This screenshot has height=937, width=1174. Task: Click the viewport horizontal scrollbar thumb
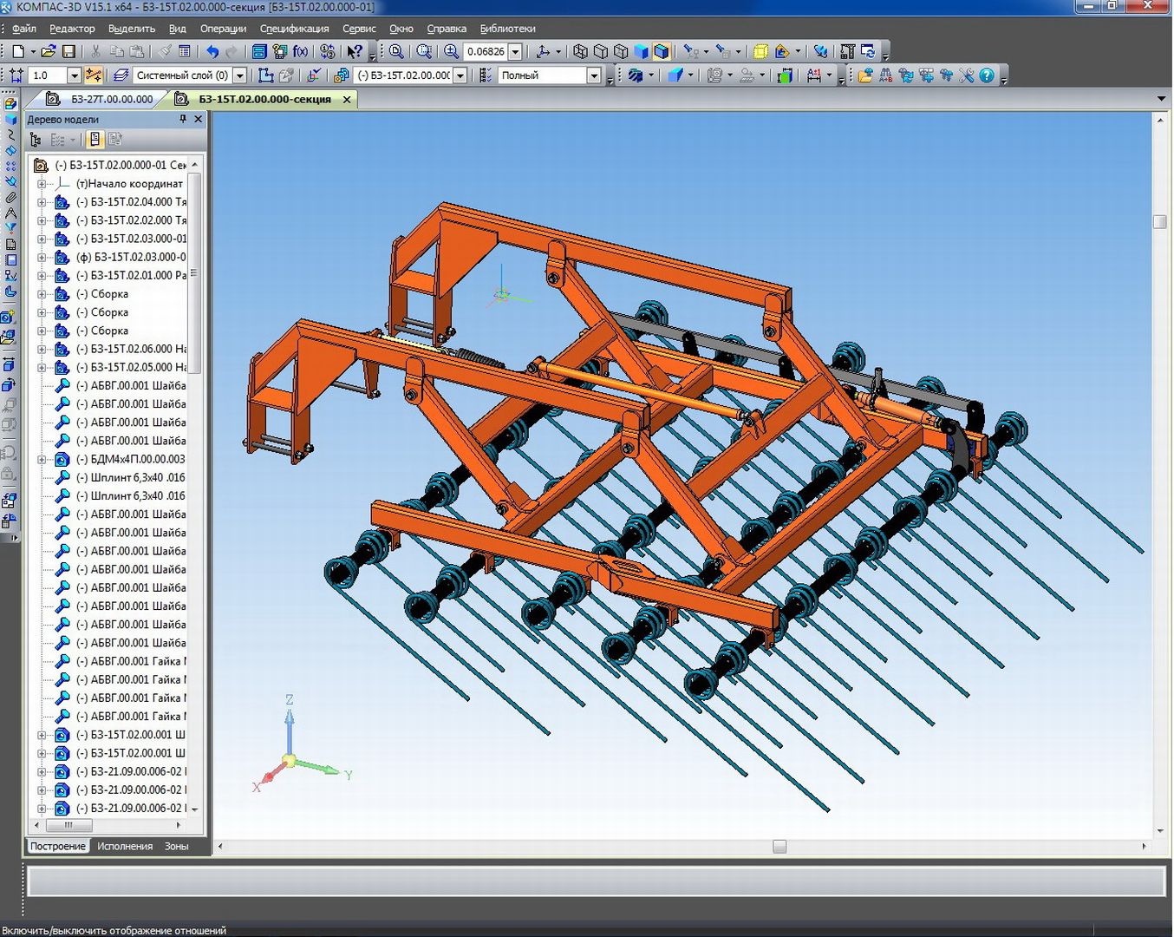pyautogui.click(x=779, y=846)
